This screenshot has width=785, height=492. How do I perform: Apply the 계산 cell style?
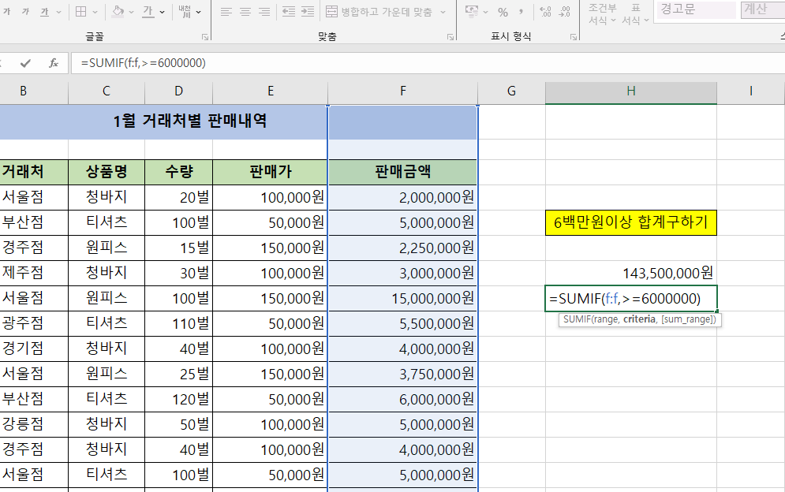tap(762, 9)
